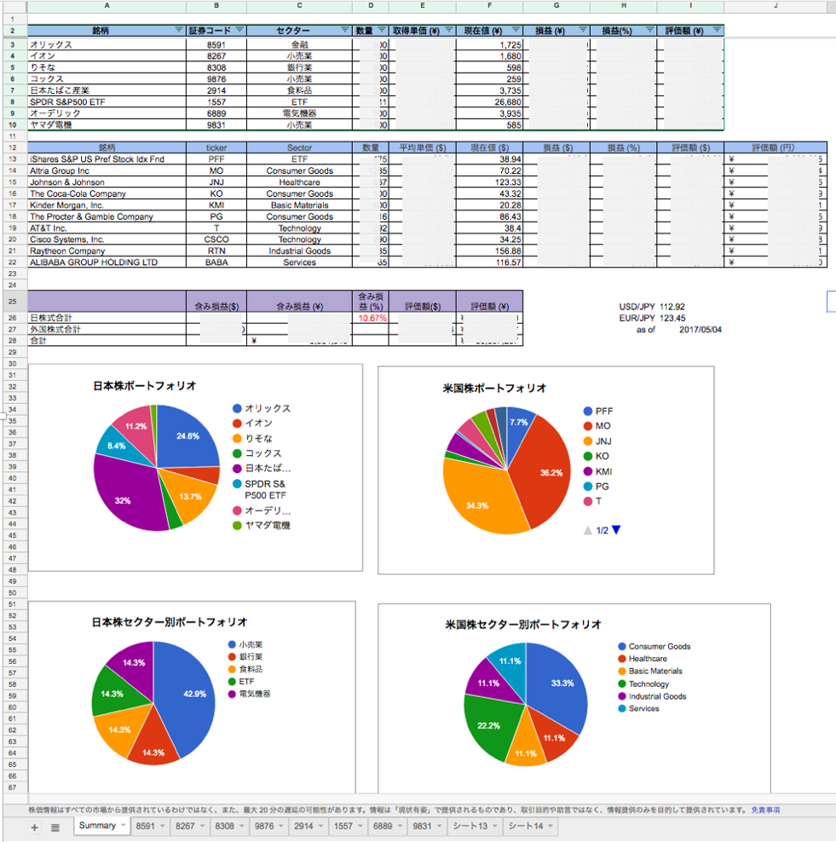Open the all sheets list icon

click(x=55, y=827)
